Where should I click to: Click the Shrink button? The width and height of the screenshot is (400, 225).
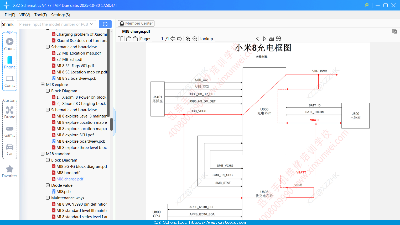pos(8,24)
